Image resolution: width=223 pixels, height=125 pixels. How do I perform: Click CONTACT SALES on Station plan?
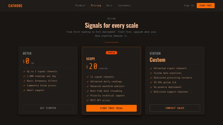point(175,108)
